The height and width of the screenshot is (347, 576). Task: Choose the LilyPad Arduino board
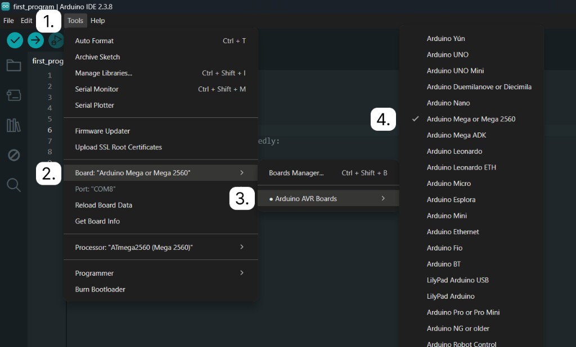click(472, 296)
